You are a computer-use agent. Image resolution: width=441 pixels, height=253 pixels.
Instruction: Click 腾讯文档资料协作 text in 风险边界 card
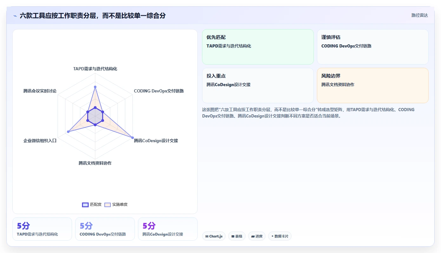click(338, 85)
